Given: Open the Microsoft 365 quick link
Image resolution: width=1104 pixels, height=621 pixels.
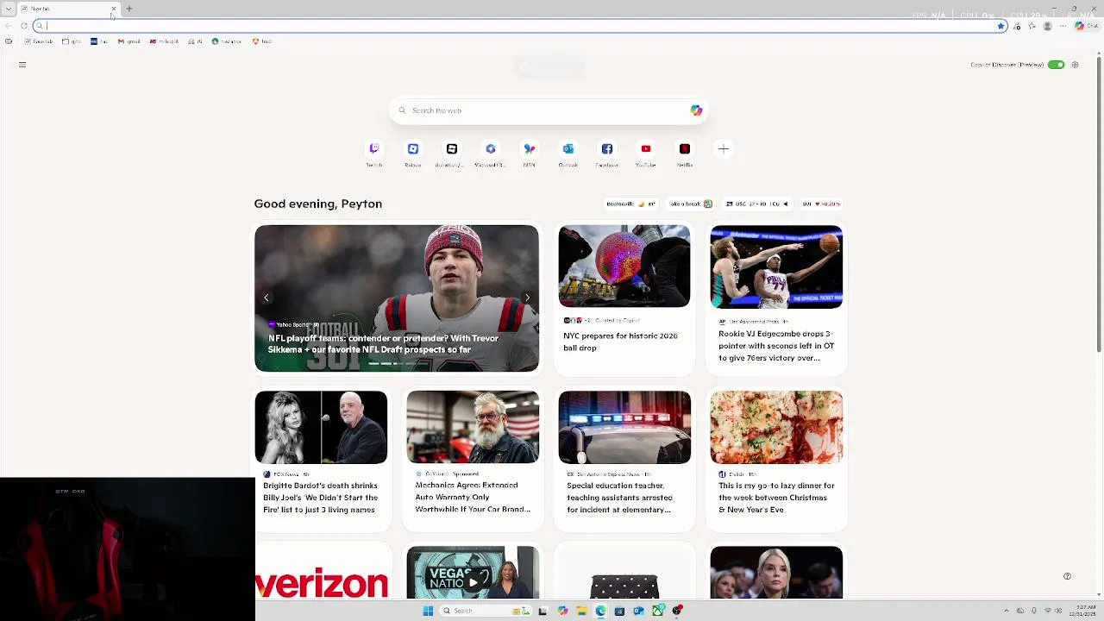Looking at the screenshot, I should [490, 149].
